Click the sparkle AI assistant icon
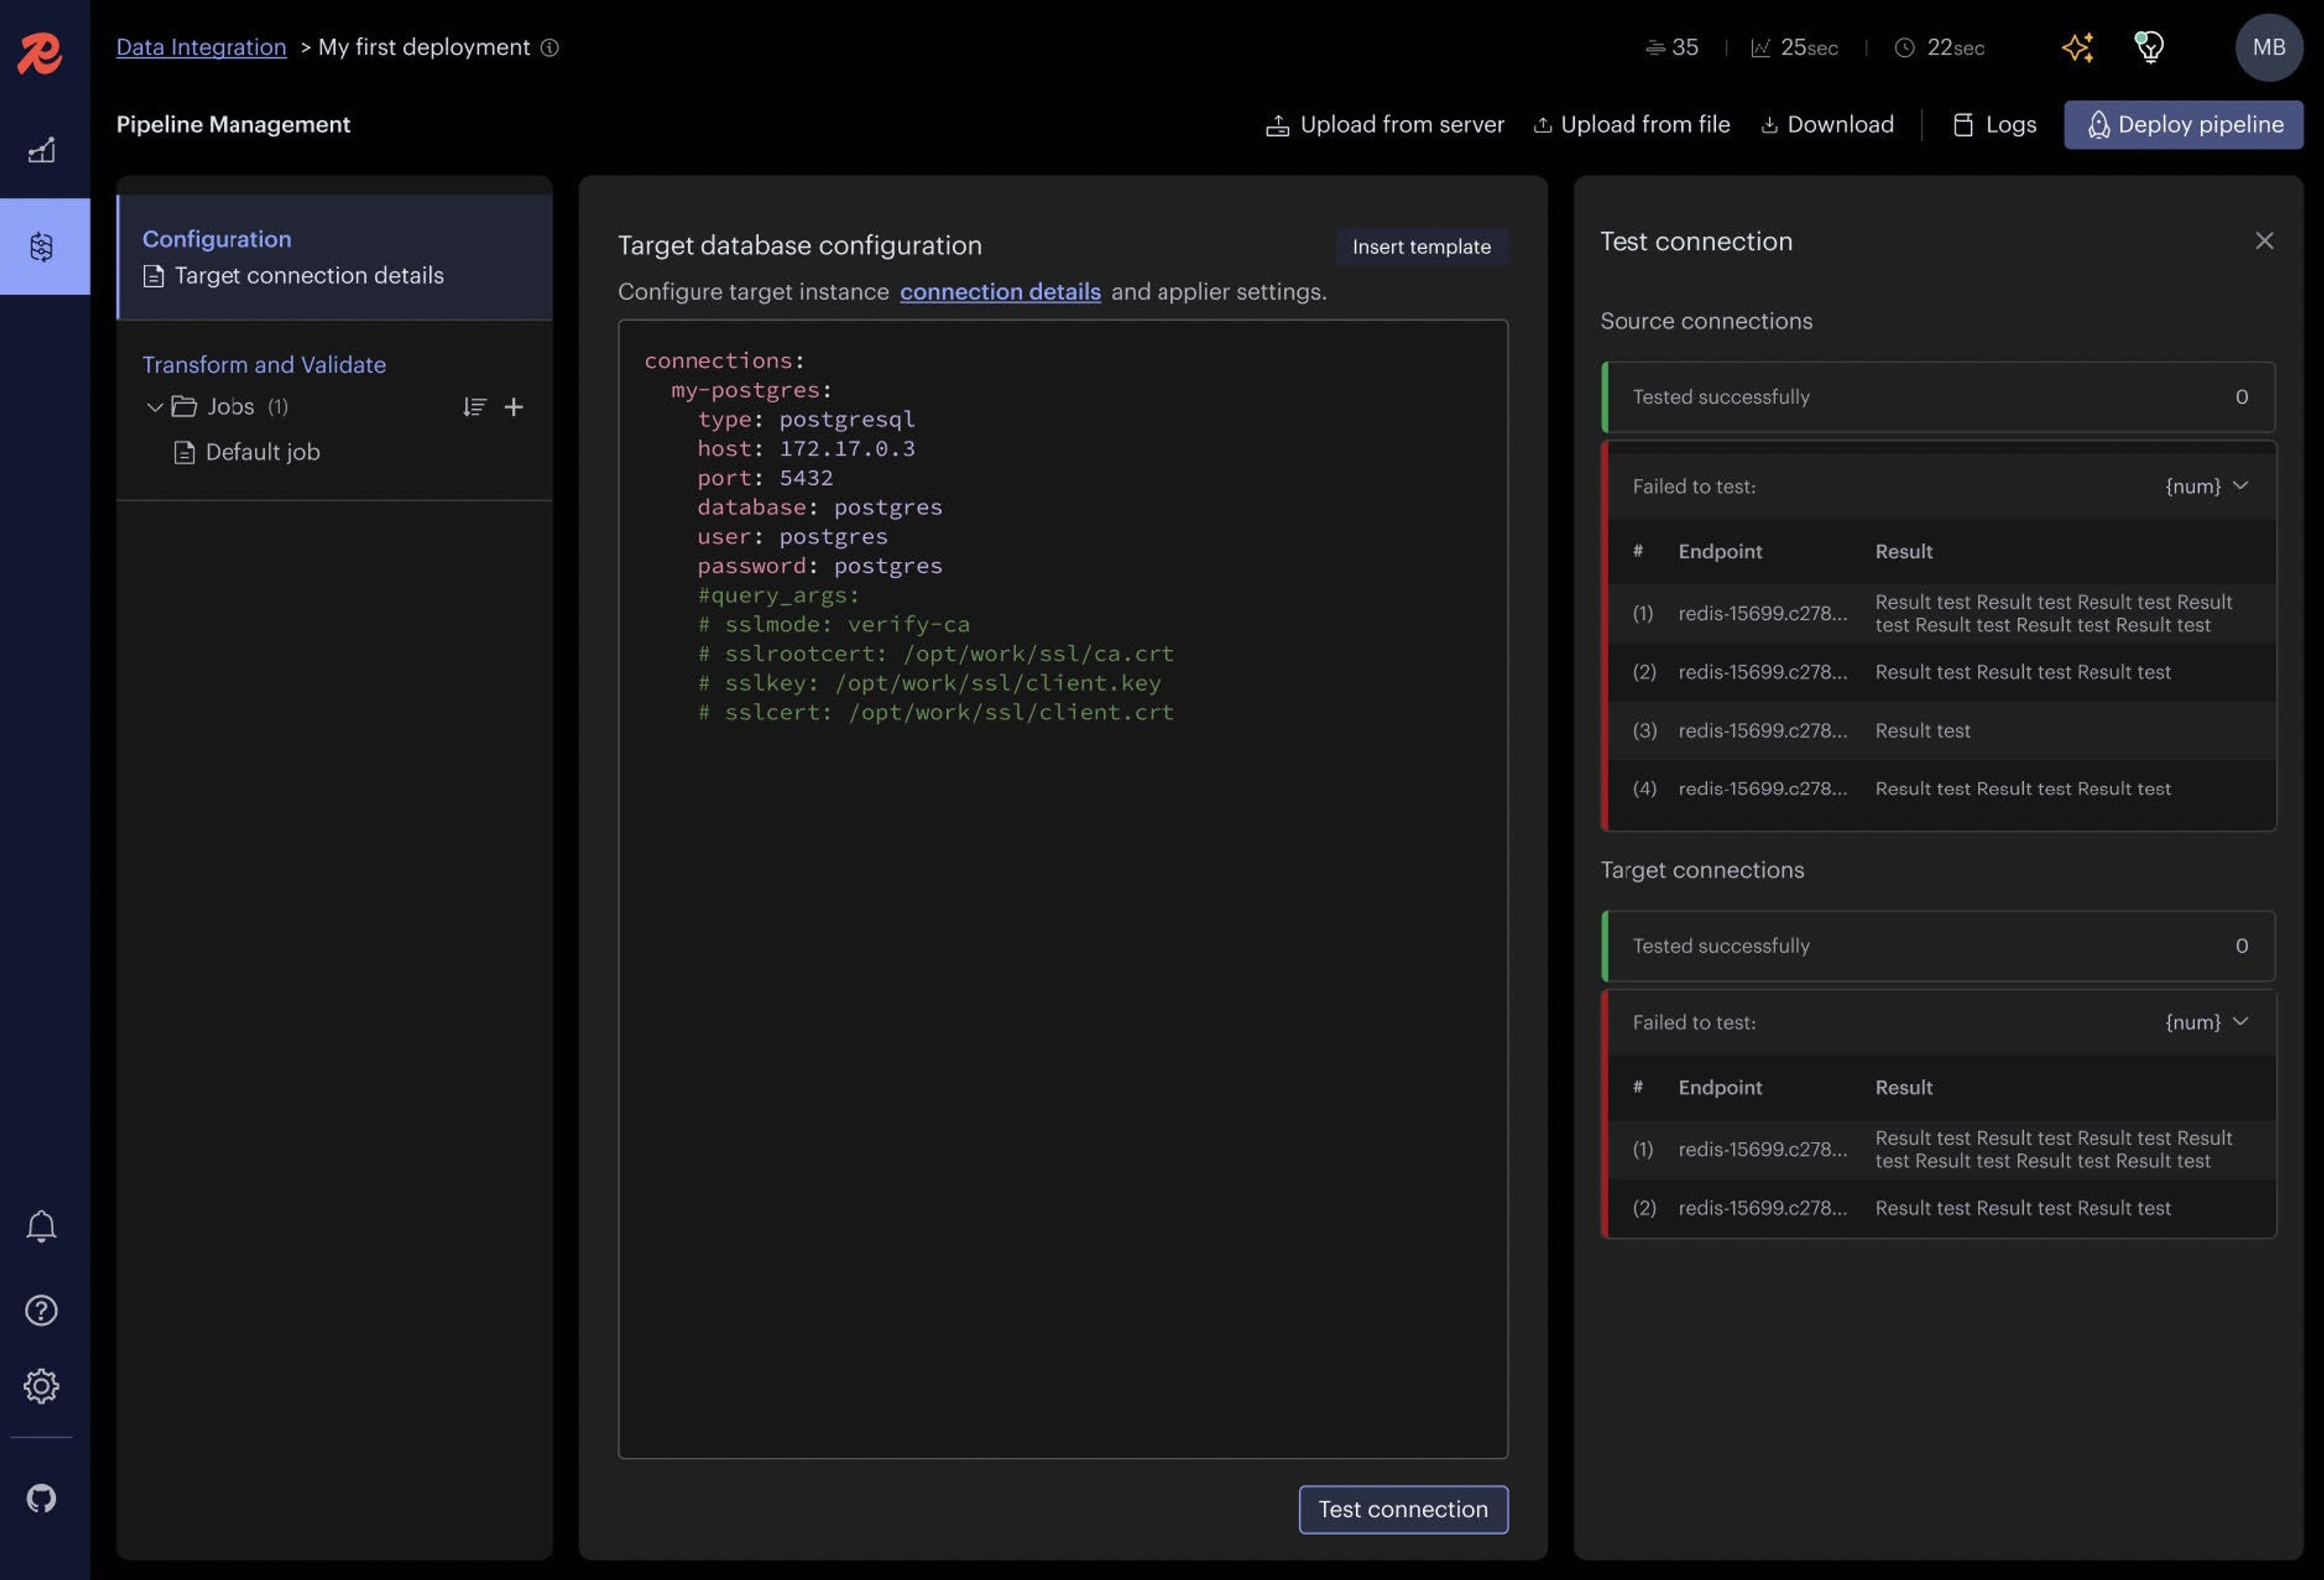This screenshot has height=1580, width=2324. coord(2078,47)
